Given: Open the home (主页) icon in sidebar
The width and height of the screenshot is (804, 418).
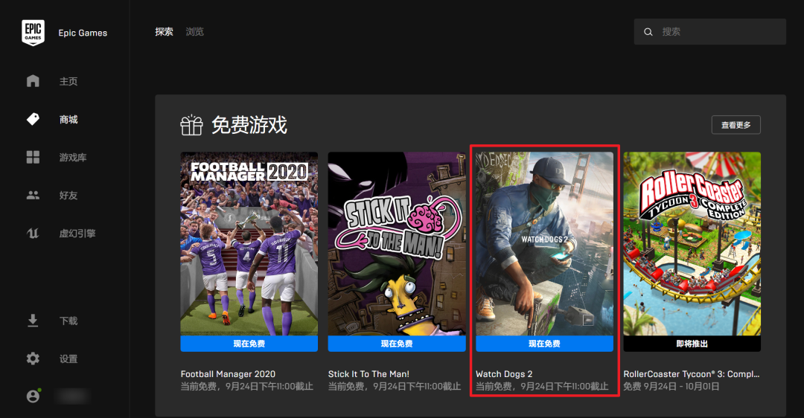Looking at the screenshot, I should [33, 81].
